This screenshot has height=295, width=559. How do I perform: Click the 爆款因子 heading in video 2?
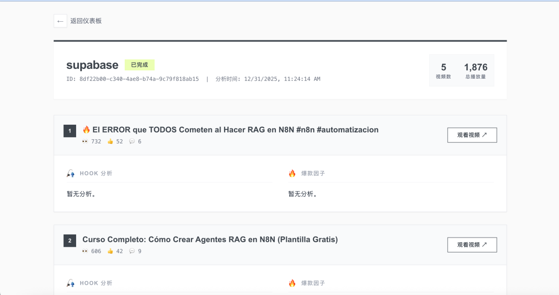(x=313, y=283)
